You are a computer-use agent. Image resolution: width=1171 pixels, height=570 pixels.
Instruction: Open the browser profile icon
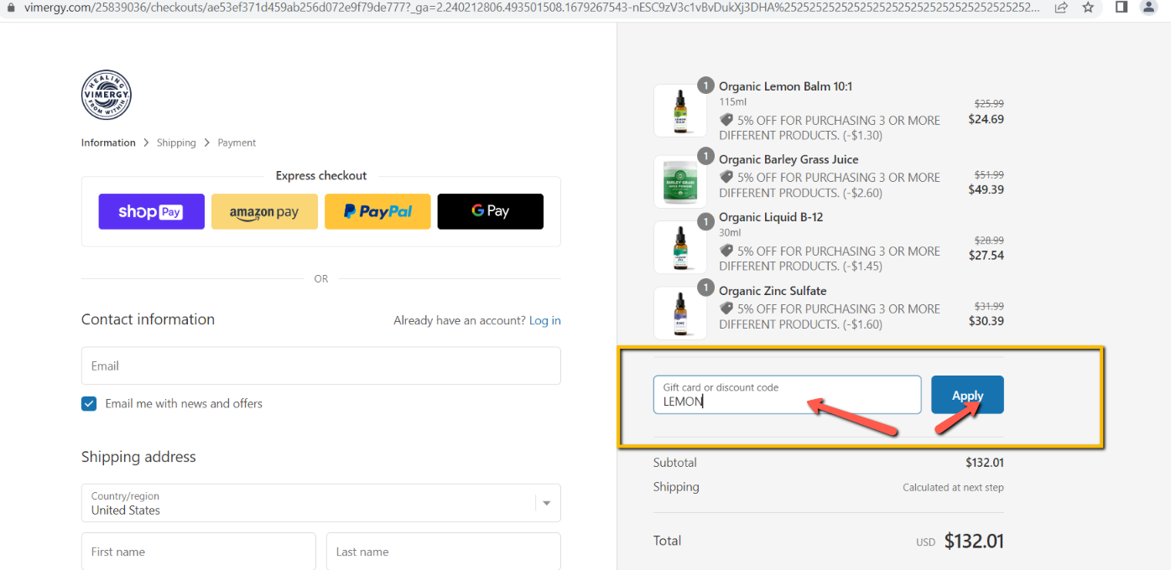point(1148,8)
